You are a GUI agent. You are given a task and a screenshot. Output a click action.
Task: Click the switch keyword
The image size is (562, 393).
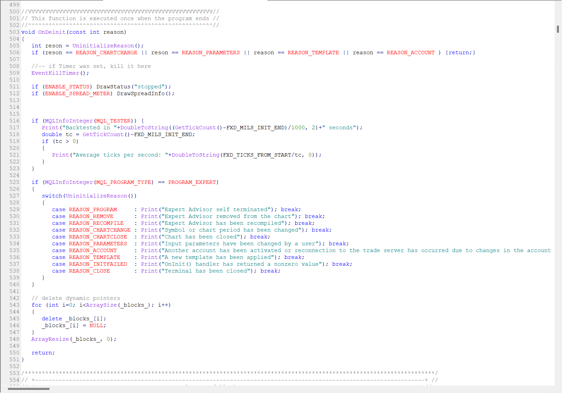pyautogui.click(x=52, y=196)
